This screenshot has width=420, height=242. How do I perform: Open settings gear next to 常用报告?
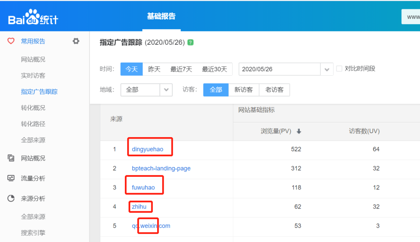76,41
